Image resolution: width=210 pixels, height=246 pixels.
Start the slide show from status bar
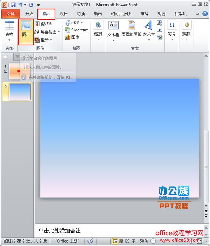tap(133, 241)
